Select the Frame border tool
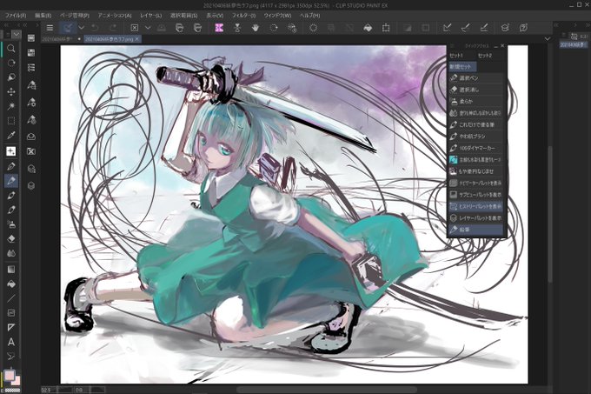This screenshot has width=591, height=394. (11, 313)
